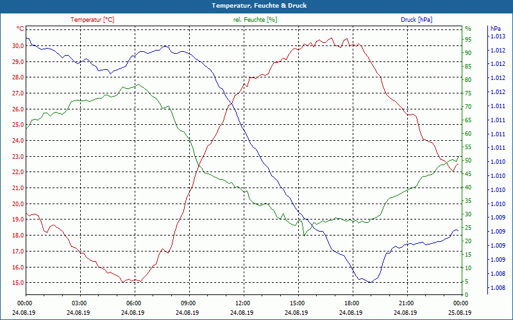Click the 29,0 temperature axis value

[18, 61]
